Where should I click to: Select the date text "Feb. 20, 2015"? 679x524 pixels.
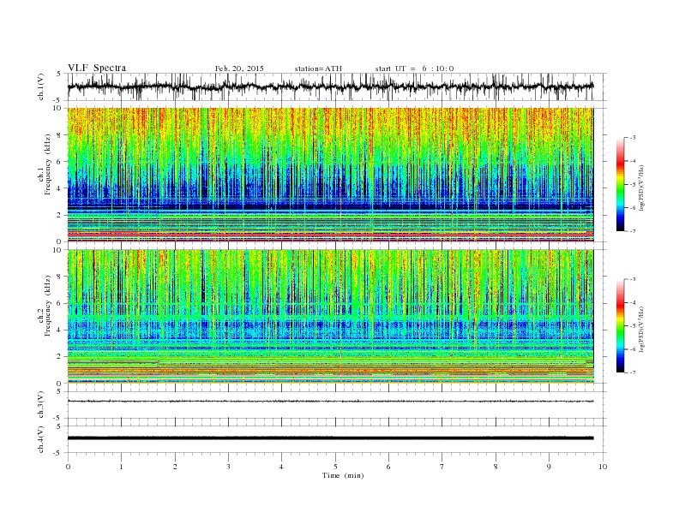pyautogui.click(x=239, y=68)
